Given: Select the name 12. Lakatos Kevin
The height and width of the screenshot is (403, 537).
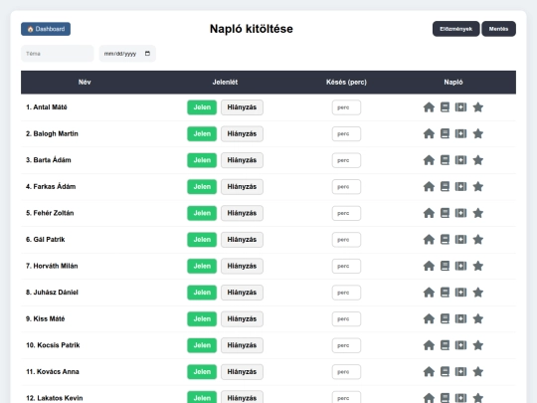Looking at the screenshot, I should click(x=55, y=398).
